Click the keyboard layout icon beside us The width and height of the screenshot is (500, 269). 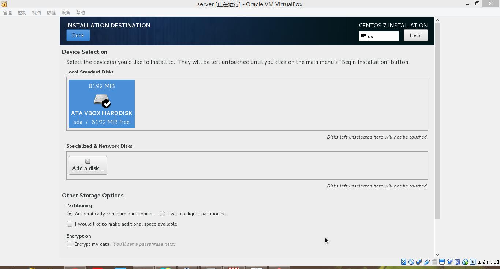tap(363, 36)
